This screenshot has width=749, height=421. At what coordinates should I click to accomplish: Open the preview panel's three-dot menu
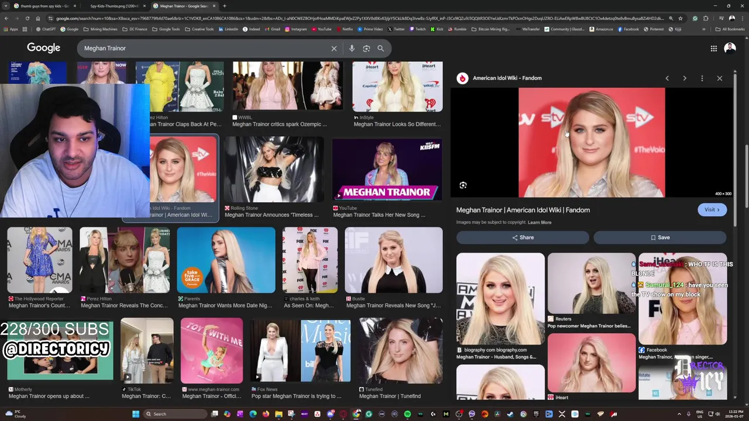click(x=702, y=78)
